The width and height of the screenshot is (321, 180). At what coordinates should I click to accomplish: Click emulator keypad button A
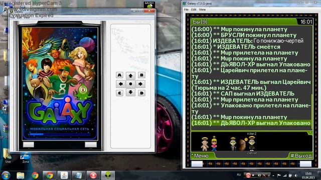[x=119, y=75]
